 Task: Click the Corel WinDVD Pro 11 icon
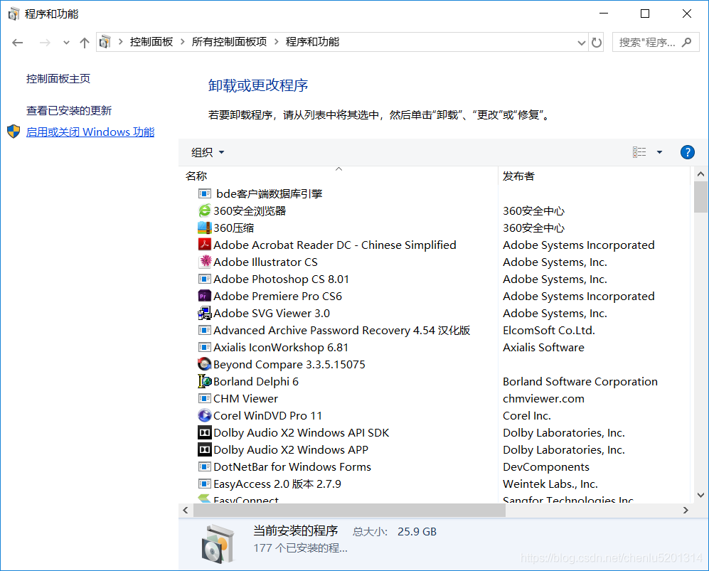[x=204, y=415]
